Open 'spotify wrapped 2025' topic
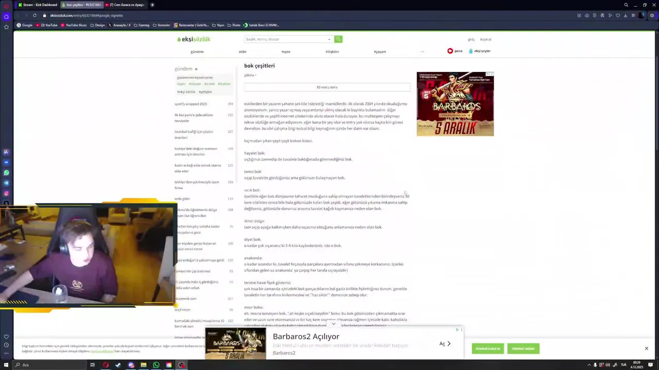659x370 pixels. (190, 104)
